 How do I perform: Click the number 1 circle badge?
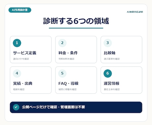(17, 43)
